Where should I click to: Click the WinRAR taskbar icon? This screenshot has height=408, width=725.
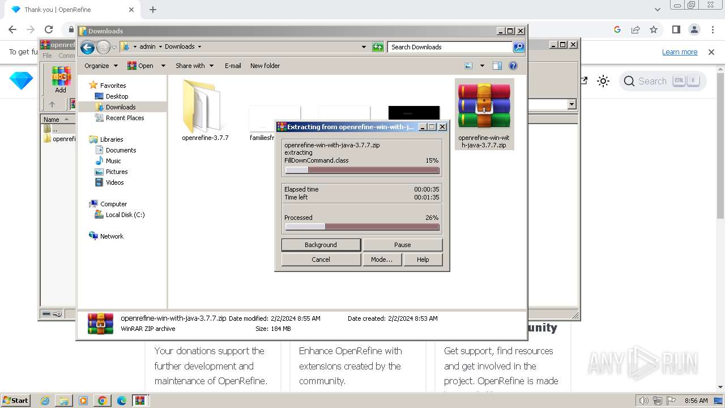pyautogui.click(x=140, y=401)
